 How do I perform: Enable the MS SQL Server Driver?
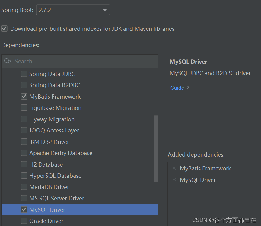click(24, 198)
